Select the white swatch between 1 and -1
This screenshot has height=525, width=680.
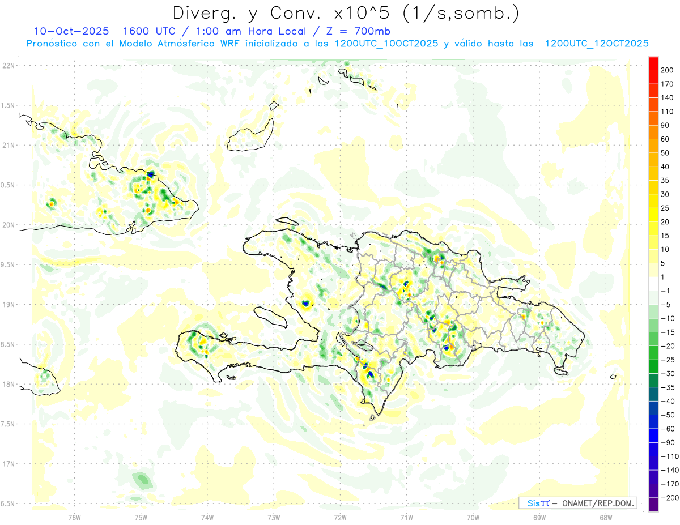tap(653, 283)
